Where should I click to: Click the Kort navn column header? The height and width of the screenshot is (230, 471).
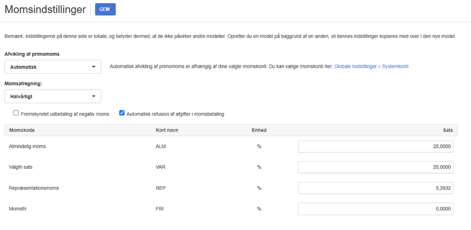click(167, 130)
